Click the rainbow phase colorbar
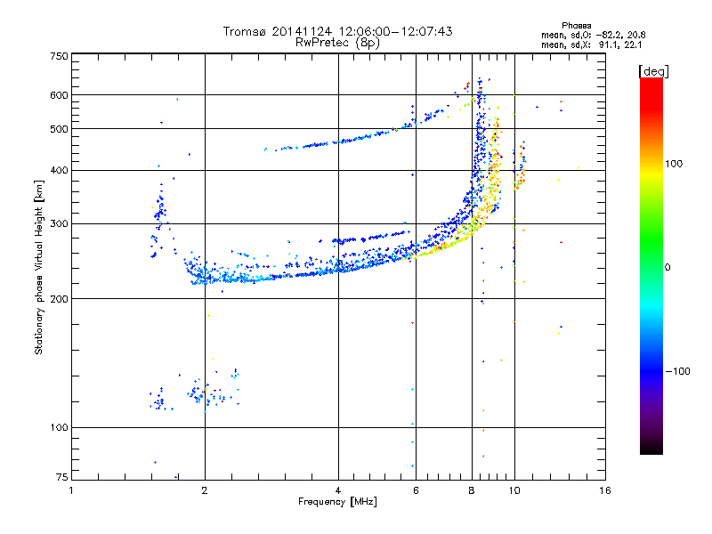This screenshot has height=534, width=712. click(x=651, y=265)
